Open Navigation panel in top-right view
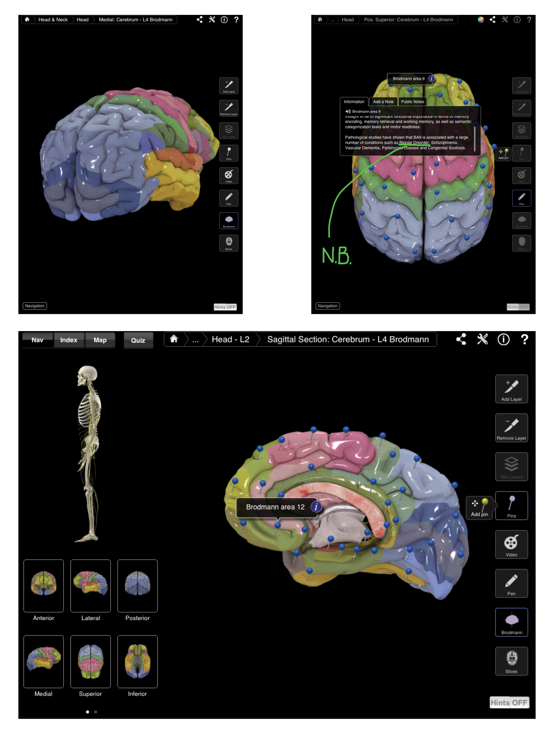Screen dimensions: 554x739 [328, 306]
